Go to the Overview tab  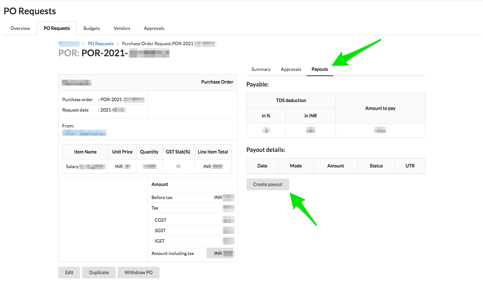click(x=20, y=28)
